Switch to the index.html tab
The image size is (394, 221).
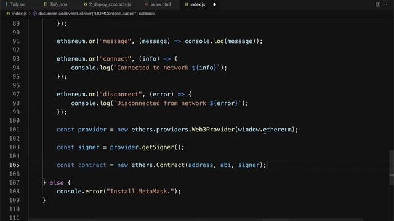coord(161,4)
